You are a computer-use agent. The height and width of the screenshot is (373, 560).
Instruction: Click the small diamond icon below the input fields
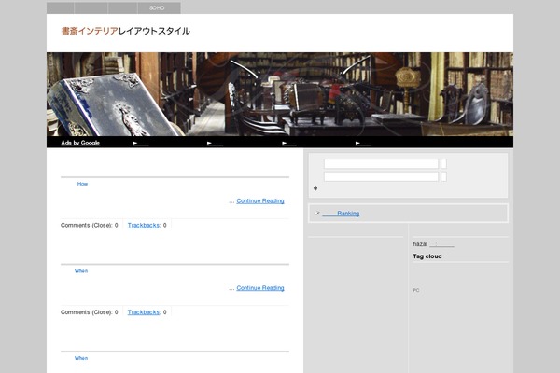[x=315, y=188]
